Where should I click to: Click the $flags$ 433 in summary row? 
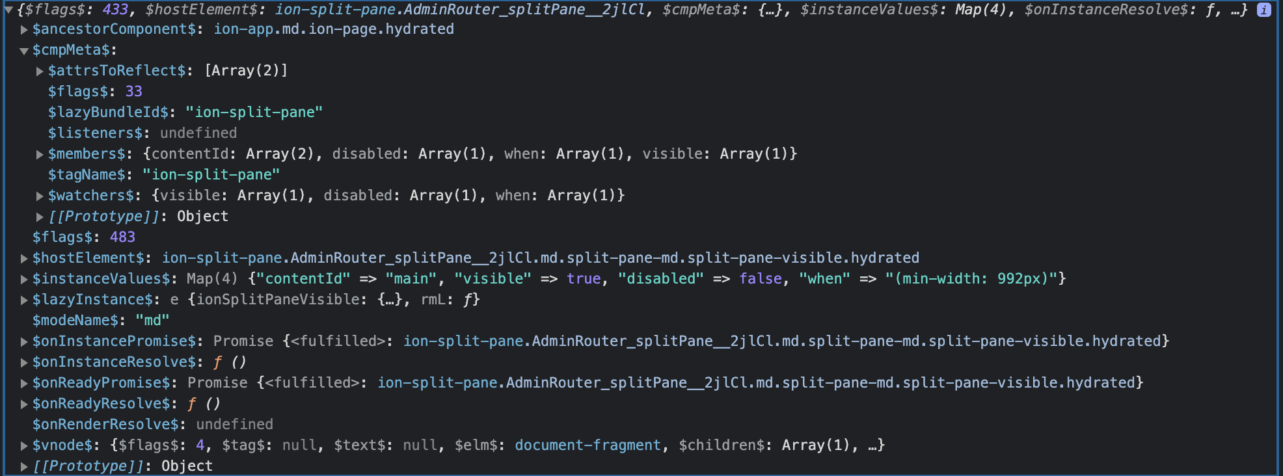click(115, 10)
